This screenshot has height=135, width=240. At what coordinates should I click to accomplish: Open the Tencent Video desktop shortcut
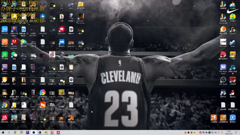click(x=24, y=43)
